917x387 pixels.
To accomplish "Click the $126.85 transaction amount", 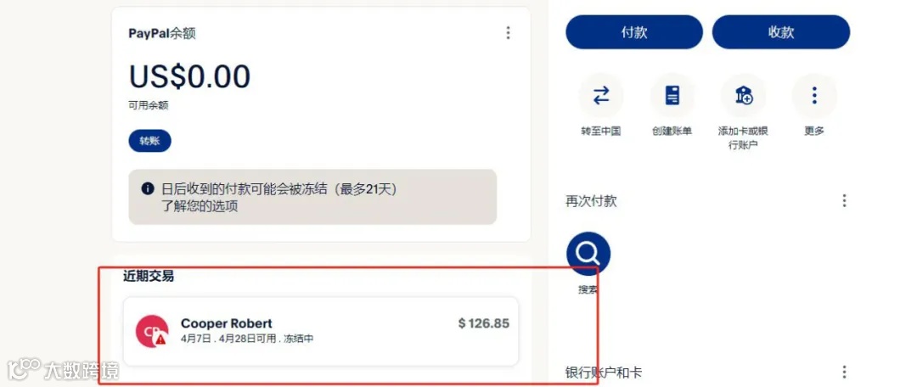I will coord(484,323).
